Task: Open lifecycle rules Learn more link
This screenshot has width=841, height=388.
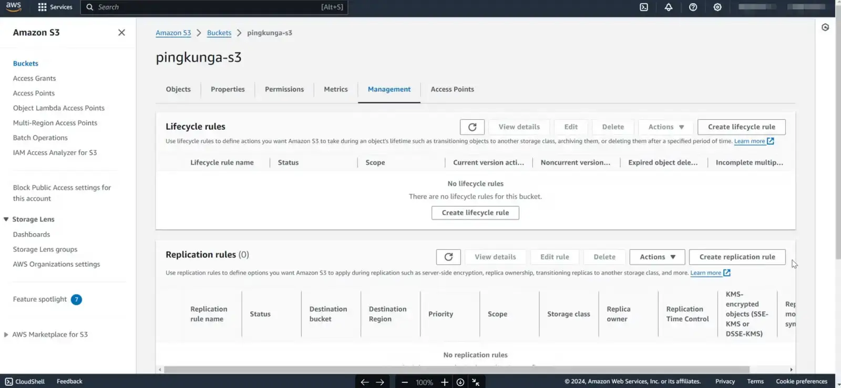Action: click(x=750, y=141)
